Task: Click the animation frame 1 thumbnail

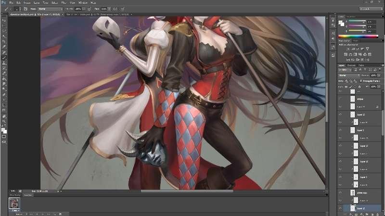Action: pyautogui.click(x=14, y=203)
